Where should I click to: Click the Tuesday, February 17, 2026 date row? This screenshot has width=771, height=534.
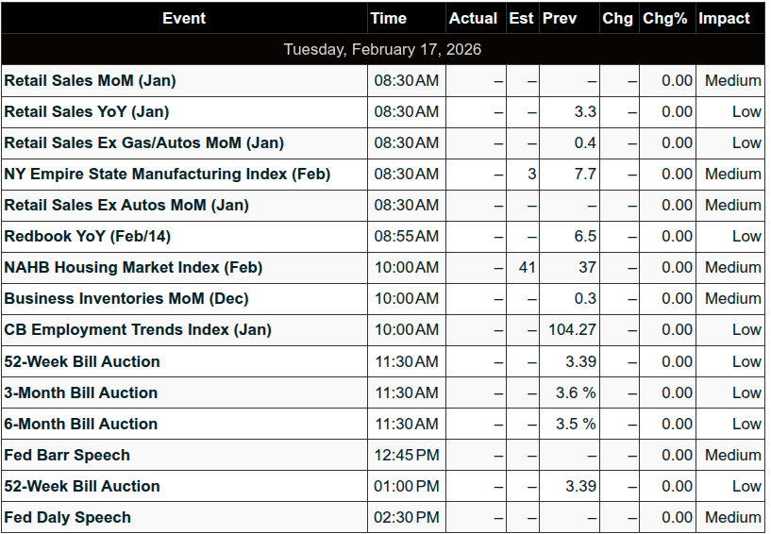pyautogui.click(x=382, y=49)
